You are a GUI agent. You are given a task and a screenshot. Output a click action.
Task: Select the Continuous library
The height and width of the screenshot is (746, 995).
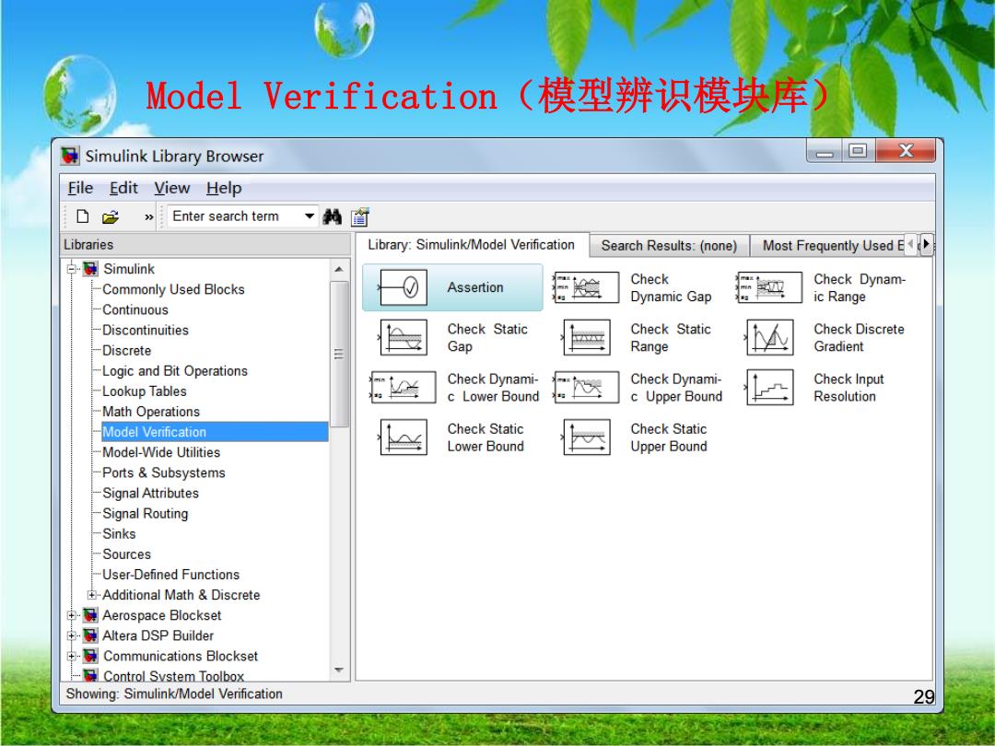coord(135,309)
